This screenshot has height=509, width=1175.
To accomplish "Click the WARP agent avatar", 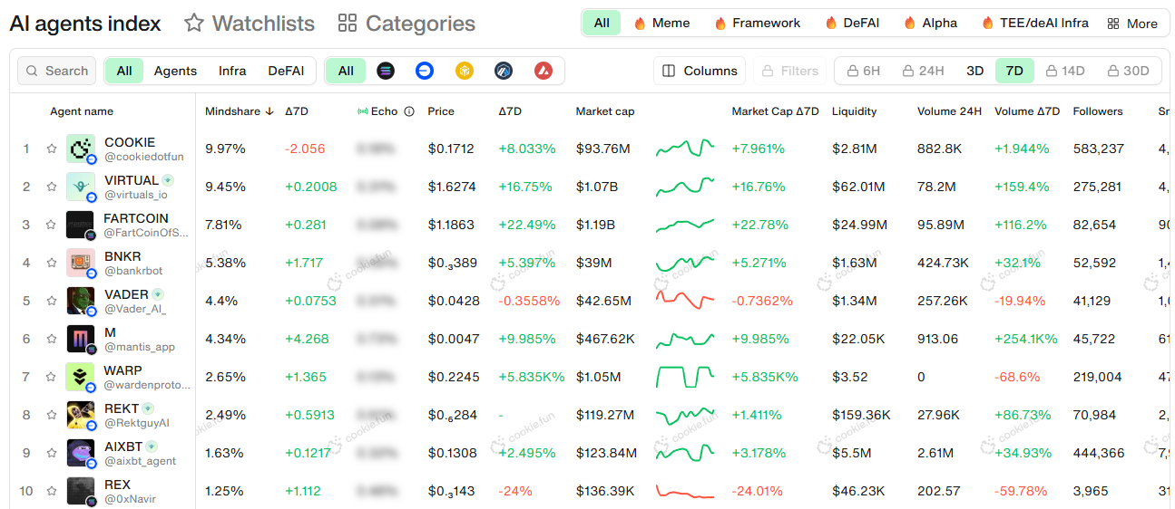I will tap(80, 377).
